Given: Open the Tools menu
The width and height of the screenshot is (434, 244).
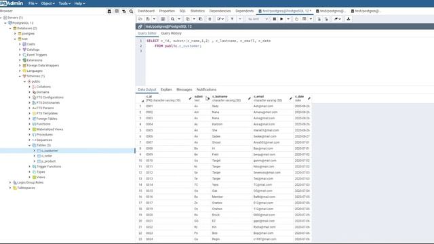Looking at the screenshot, I should click(x=64, y=3).
